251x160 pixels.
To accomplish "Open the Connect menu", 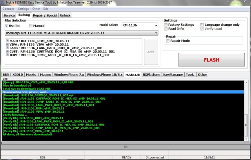I will [x=8, y=8].
